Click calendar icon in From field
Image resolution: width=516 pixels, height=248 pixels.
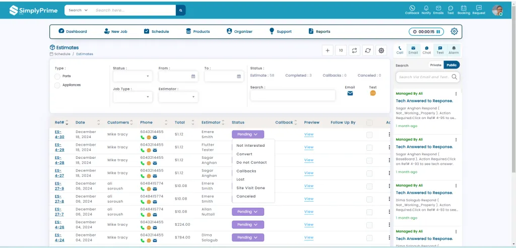click(x=193, y=77)
